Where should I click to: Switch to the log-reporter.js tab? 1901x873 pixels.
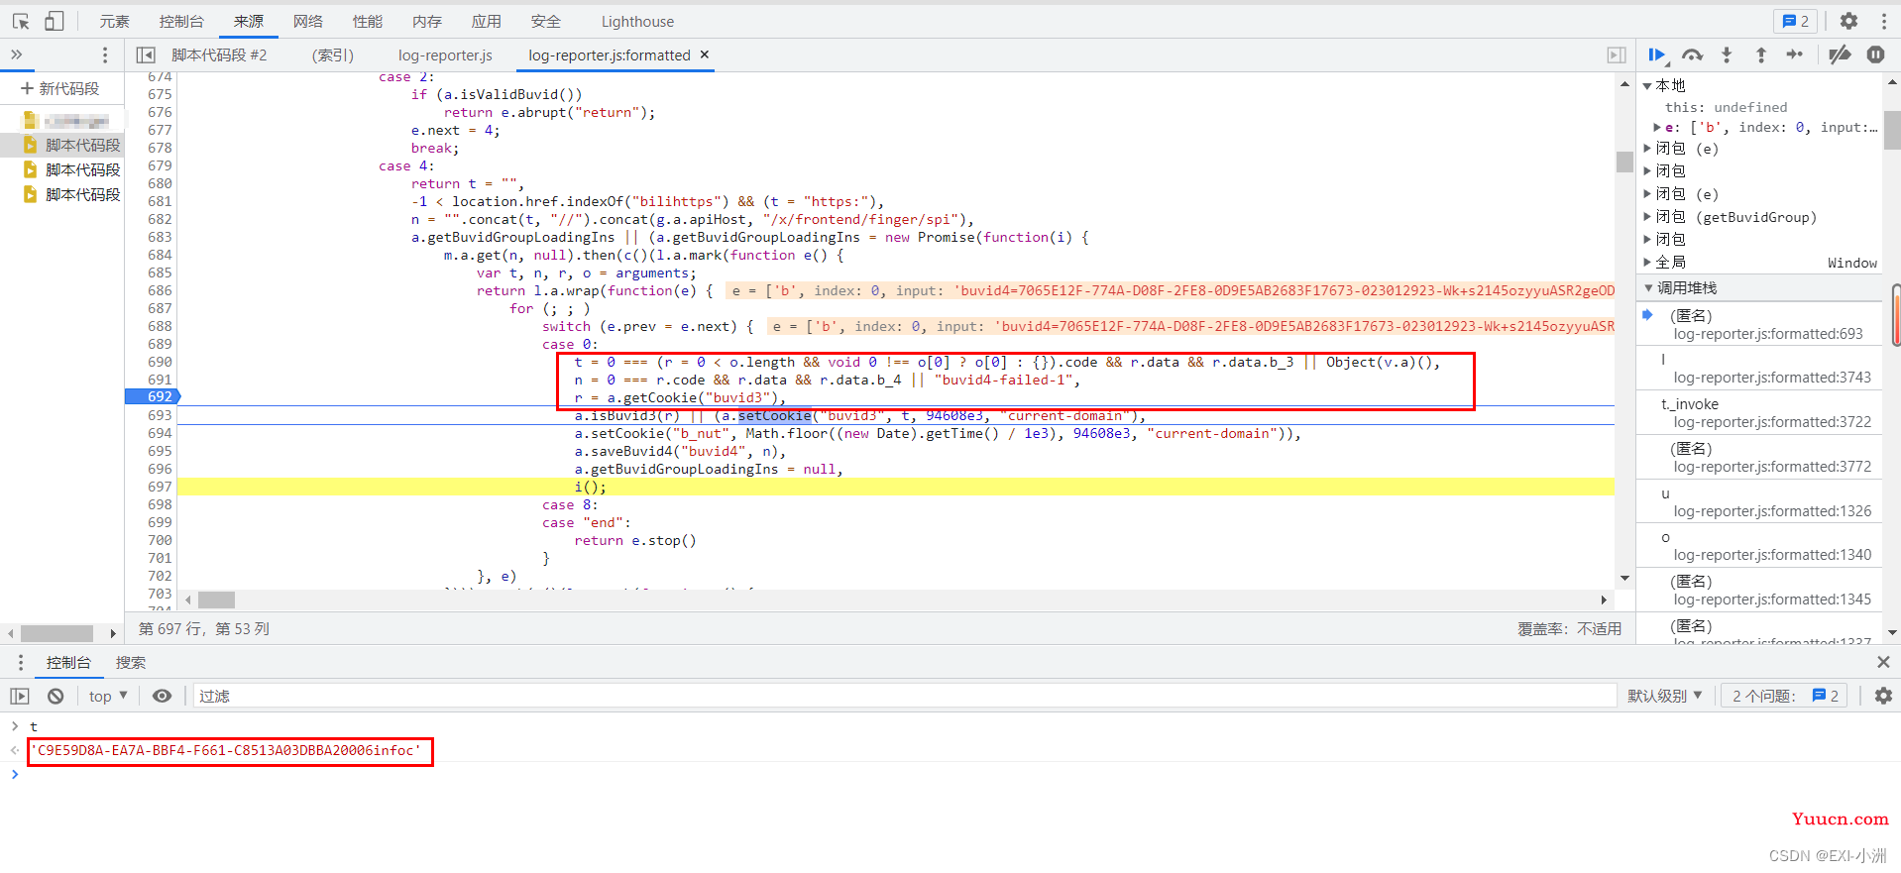coord(445,55)
